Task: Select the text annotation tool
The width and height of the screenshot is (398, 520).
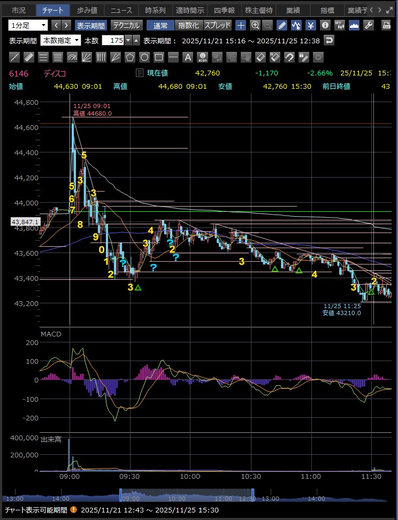Action: (187, 57)
